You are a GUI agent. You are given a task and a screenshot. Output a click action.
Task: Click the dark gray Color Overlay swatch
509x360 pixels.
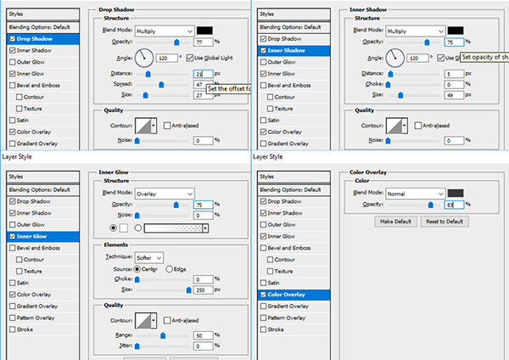point(454,193)
